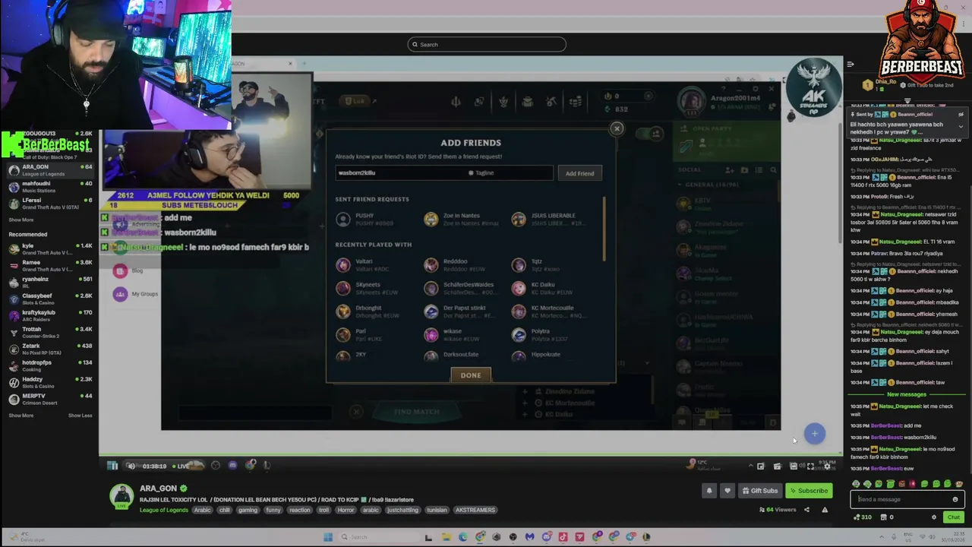Open video player settings gear
Screen dimensions: 972x547
coord(827,466)
